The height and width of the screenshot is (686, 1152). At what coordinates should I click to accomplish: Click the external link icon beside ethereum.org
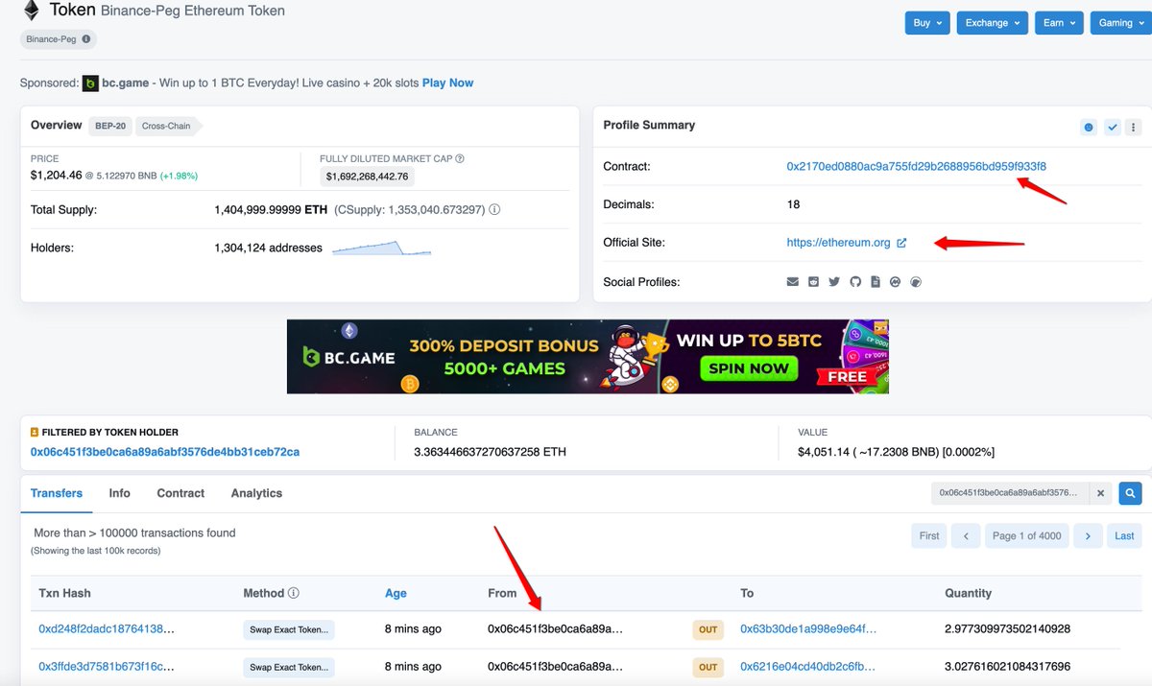(901, 243)
